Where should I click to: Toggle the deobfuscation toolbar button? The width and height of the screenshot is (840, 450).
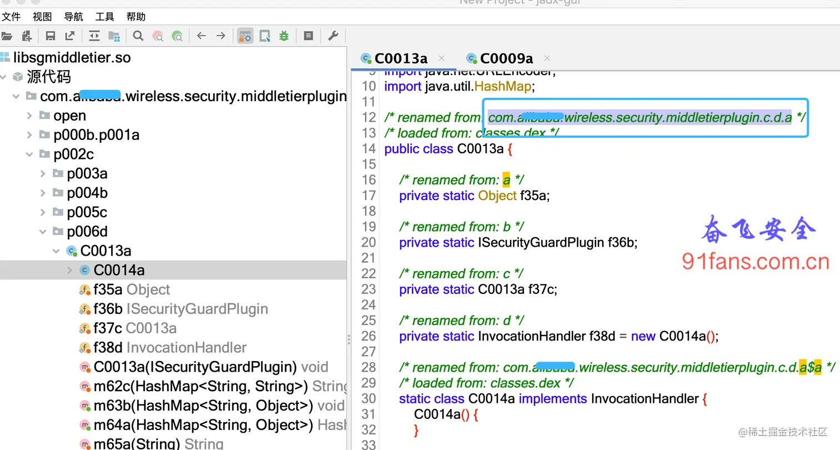pyautogui.click(x=245, y=36)
